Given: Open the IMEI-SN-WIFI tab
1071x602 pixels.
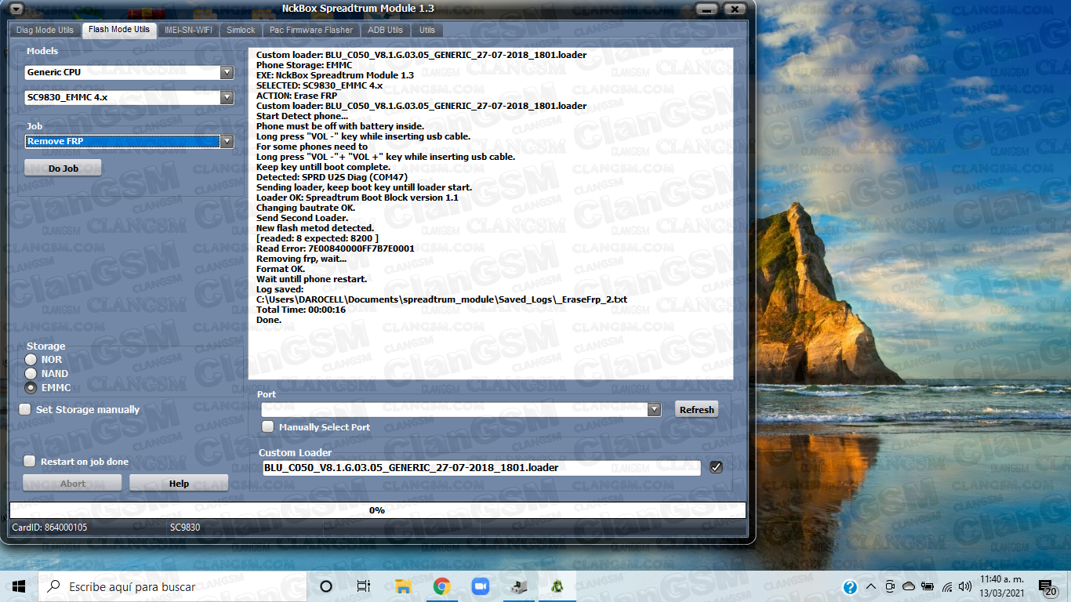Looking at the screenshot, I should pos(187,30).
